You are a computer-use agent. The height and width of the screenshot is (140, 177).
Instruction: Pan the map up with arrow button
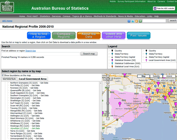[x=108, y=76]
